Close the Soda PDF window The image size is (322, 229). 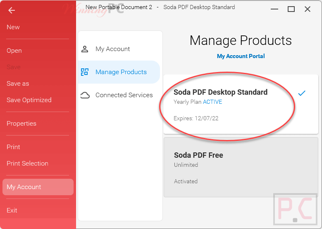tap(308, 9)
